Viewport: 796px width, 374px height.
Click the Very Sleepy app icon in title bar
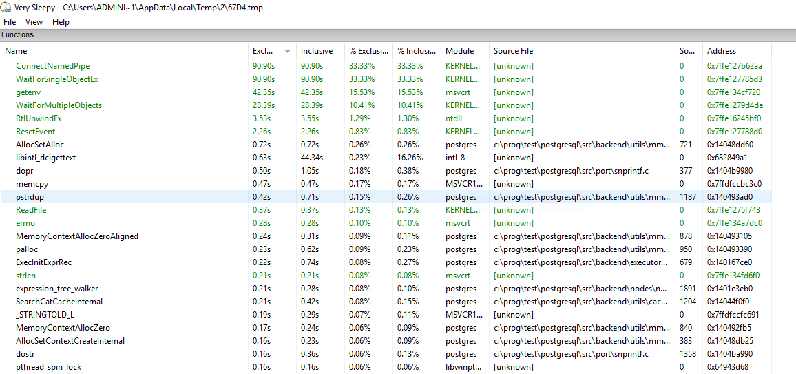pos(6,8)
